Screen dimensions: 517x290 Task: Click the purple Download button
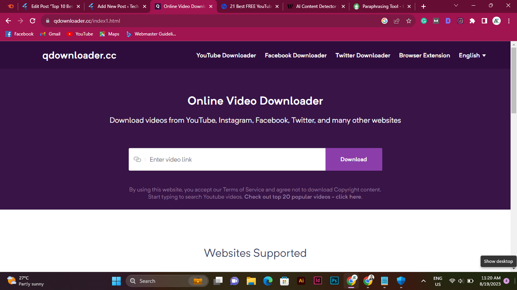point(353,159)
